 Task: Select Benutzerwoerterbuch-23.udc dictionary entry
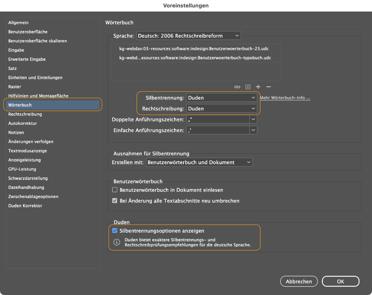pyautogui.click(x=196, y=49)
